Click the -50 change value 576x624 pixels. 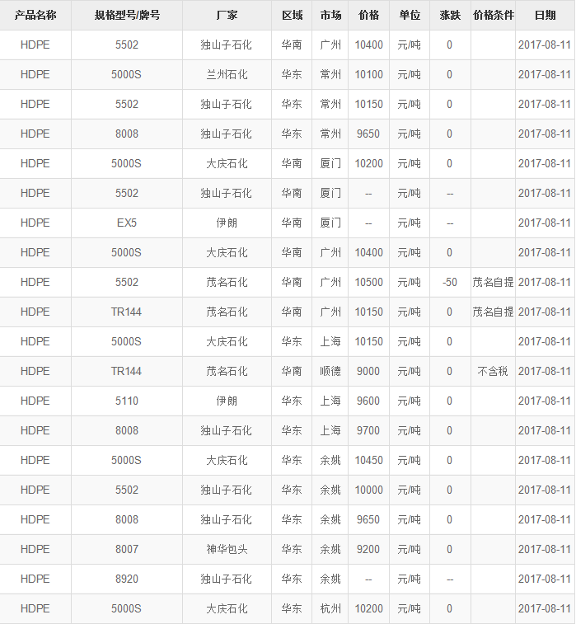click(450, 282)
